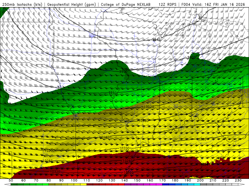Click the 160 knot legend label
Image resolution: width=249 pixels, height=186 pixels.
point(150,180)
